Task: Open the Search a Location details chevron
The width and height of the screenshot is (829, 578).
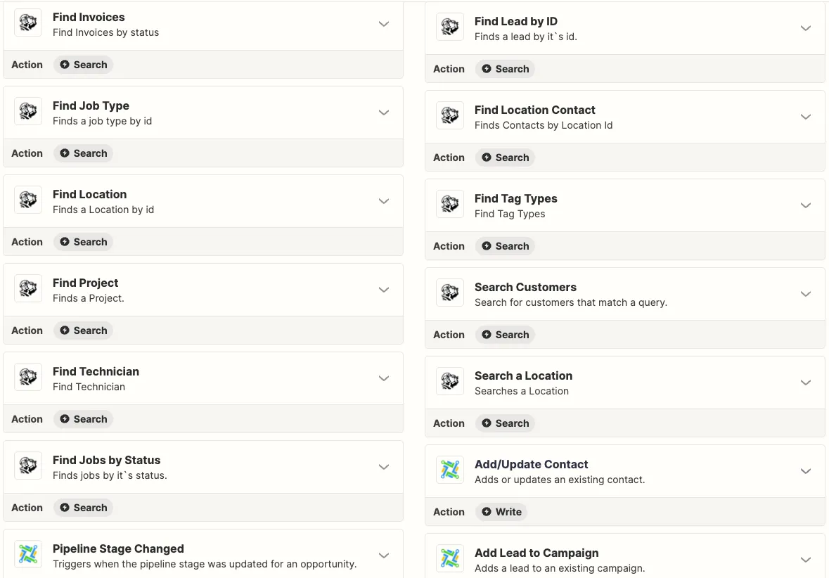Action: point(806,383)
